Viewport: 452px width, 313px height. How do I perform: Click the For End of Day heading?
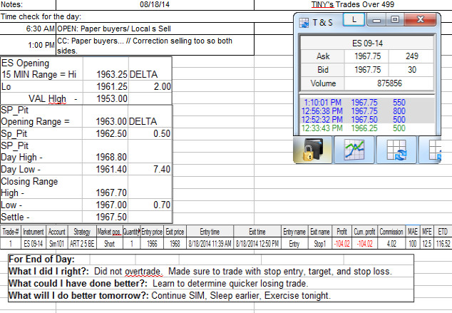pos(41,259)
